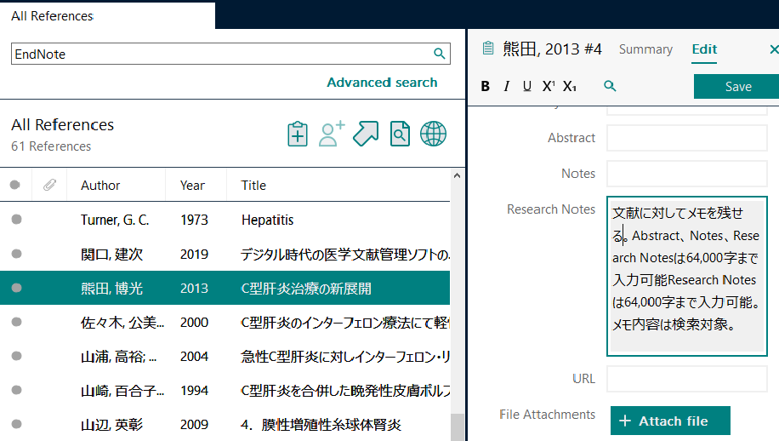
Task: Click the year 2019 cell
Action: click(x=194, y=254)
